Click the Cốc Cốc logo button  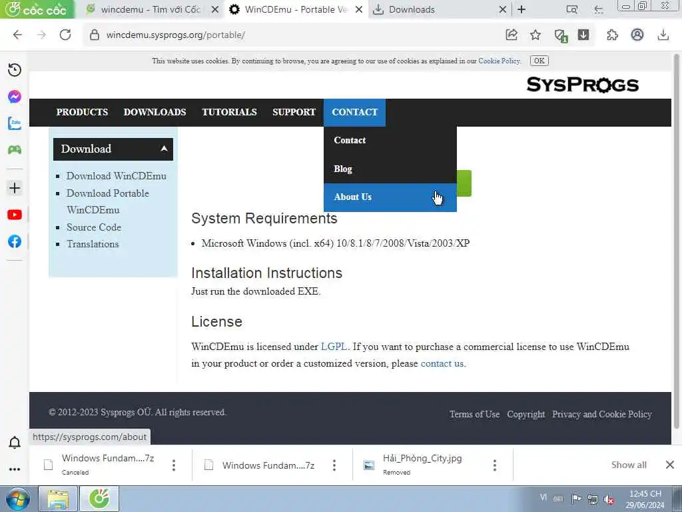[x=37, y=9]
